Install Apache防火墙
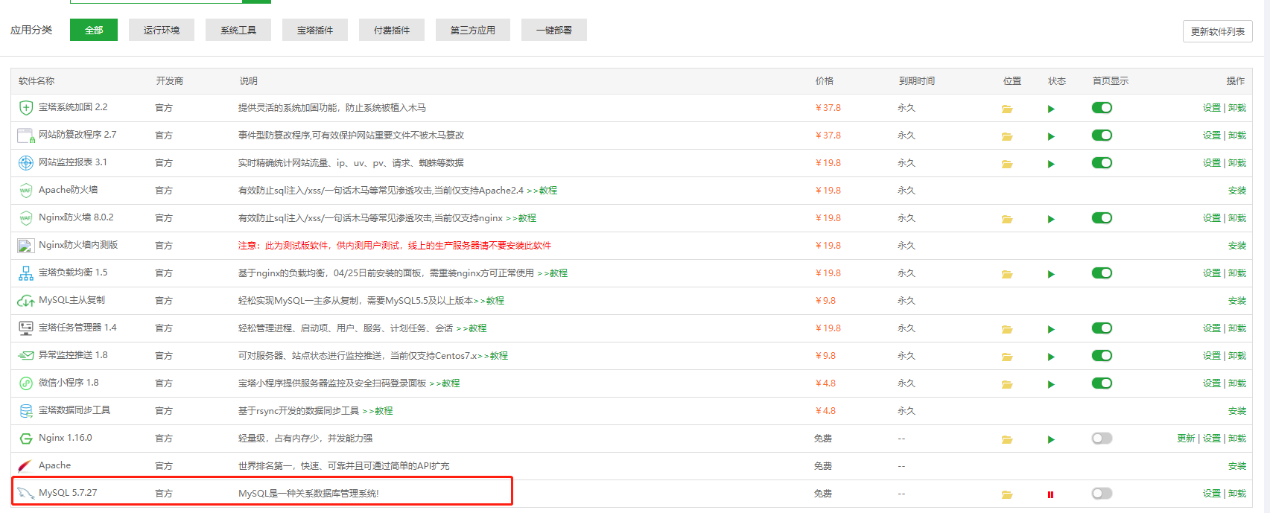Image resolution: width=1270 pixels, height=513 pixels. click(x=1237, y=191)
